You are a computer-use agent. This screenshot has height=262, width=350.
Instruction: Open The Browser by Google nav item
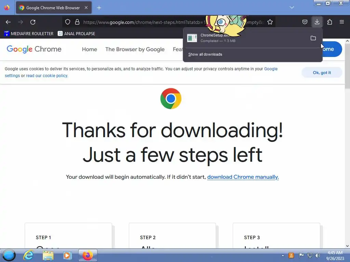tap(135, 49)
